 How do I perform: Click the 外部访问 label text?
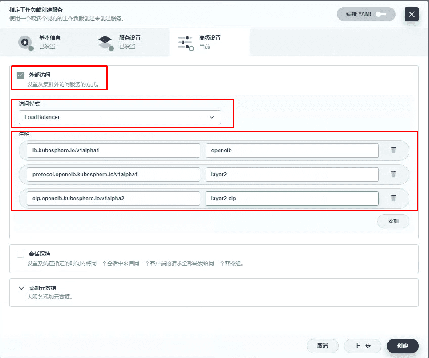(x=40, y=75)
